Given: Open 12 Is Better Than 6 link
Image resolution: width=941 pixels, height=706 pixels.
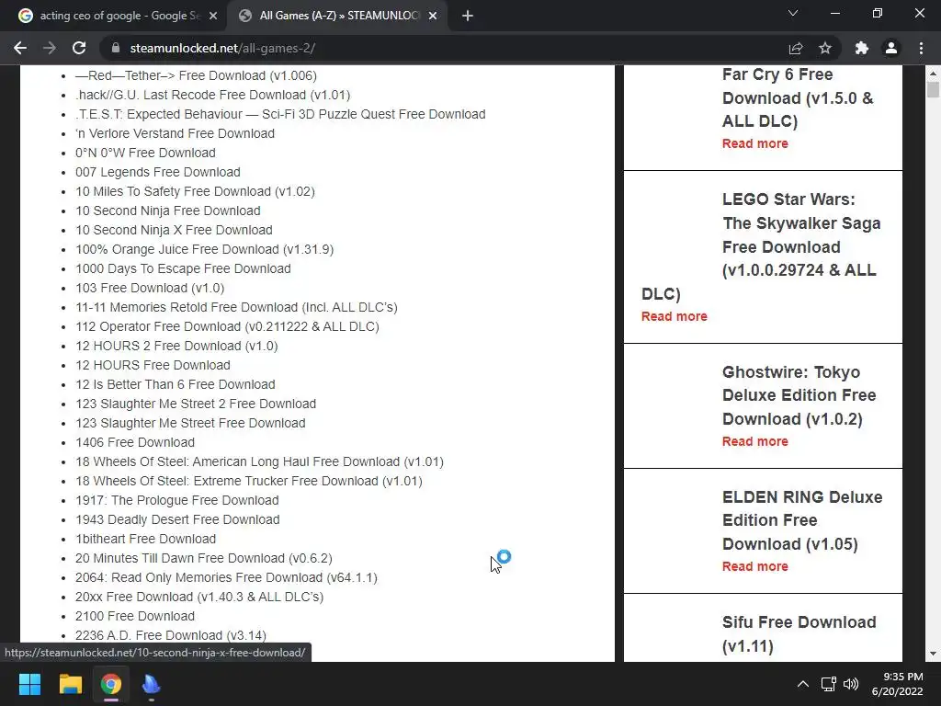Looking at the screenshot, I should point(176,384).
